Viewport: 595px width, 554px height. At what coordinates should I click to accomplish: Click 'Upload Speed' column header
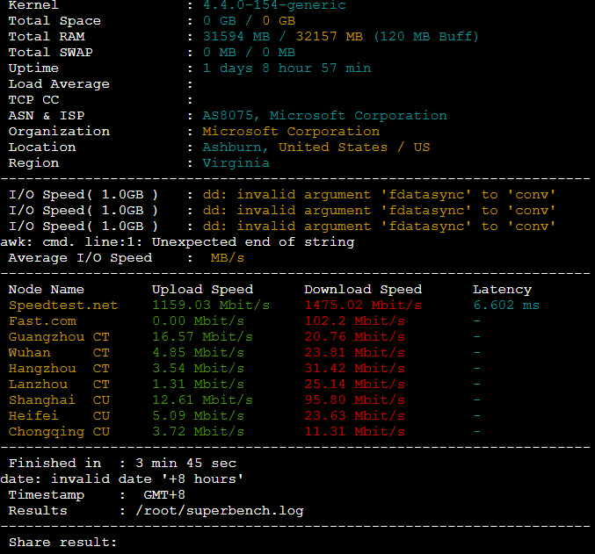tap(203, 290)
